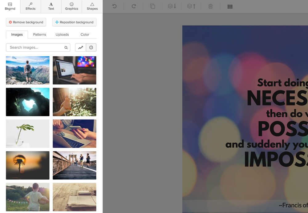Screen dimensions: 308x213
Task: Select the Shapes tab
Action: pos(92,6)
